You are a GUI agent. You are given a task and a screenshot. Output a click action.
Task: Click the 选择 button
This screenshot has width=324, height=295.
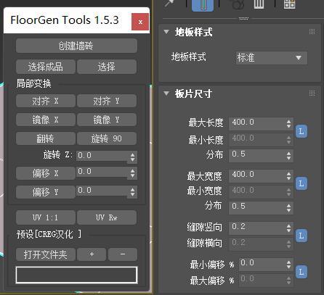point(107,67)
